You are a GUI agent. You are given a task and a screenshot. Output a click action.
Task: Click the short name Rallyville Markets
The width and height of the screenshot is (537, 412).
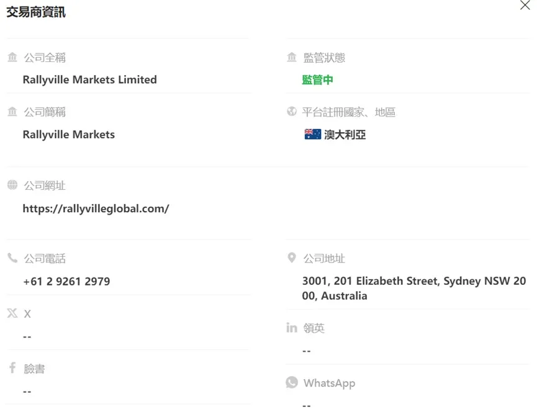(x=69, y=135)
